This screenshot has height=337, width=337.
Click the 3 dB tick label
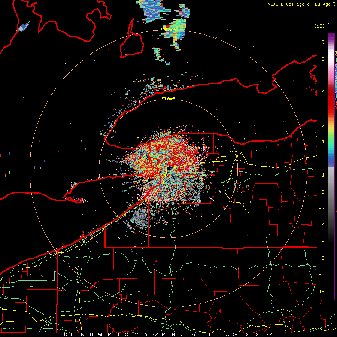[x=323, y=109]
